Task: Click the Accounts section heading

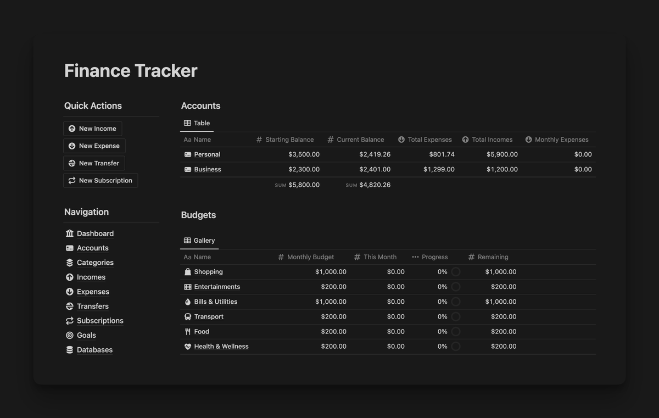Action: [200, 106]
